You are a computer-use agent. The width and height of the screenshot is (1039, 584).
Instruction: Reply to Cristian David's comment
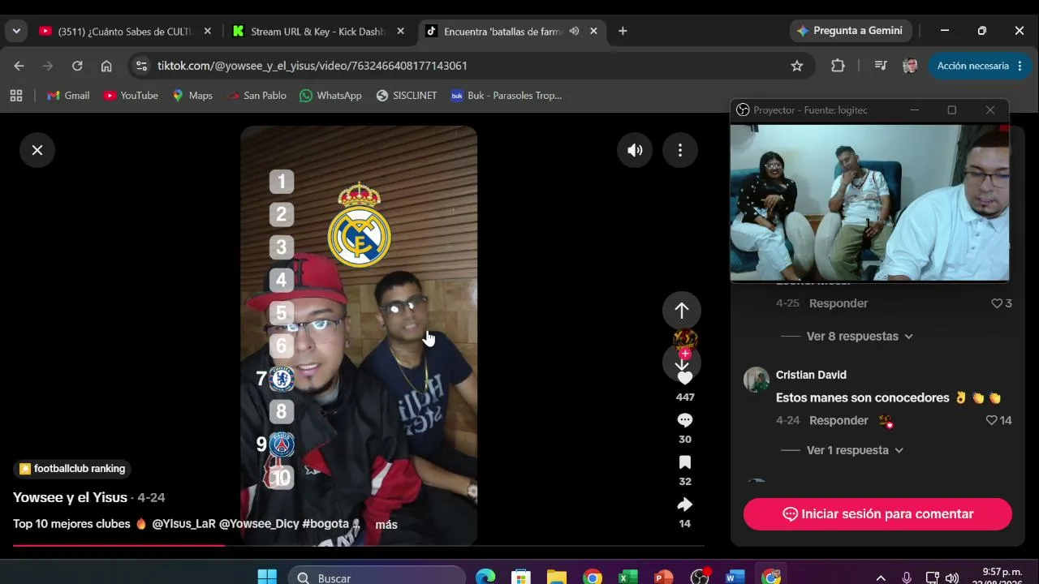click(839, 420)
